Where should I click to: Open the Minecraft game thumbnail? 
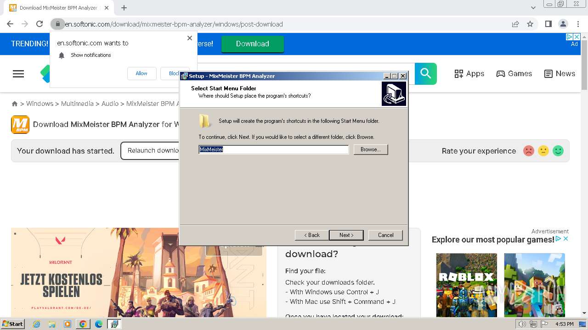[x=535, y=285]
